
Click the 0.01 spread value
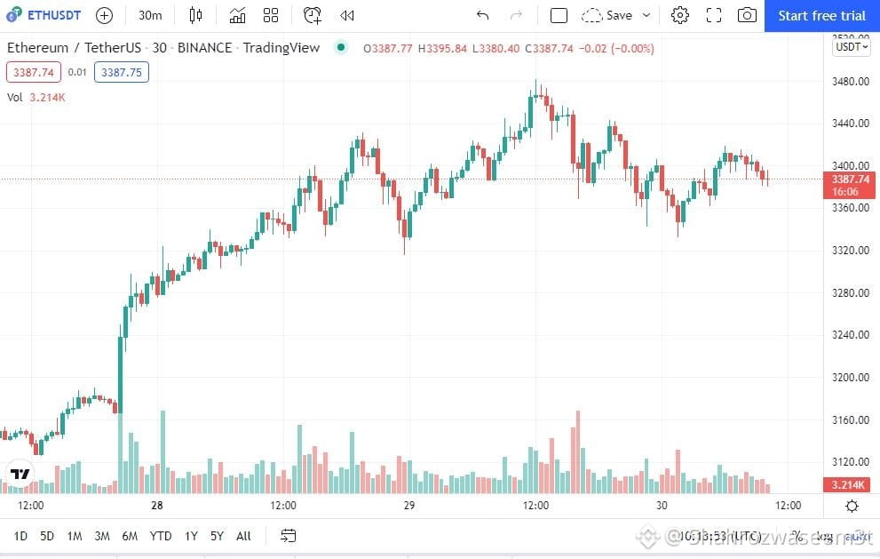click(77, 72)
